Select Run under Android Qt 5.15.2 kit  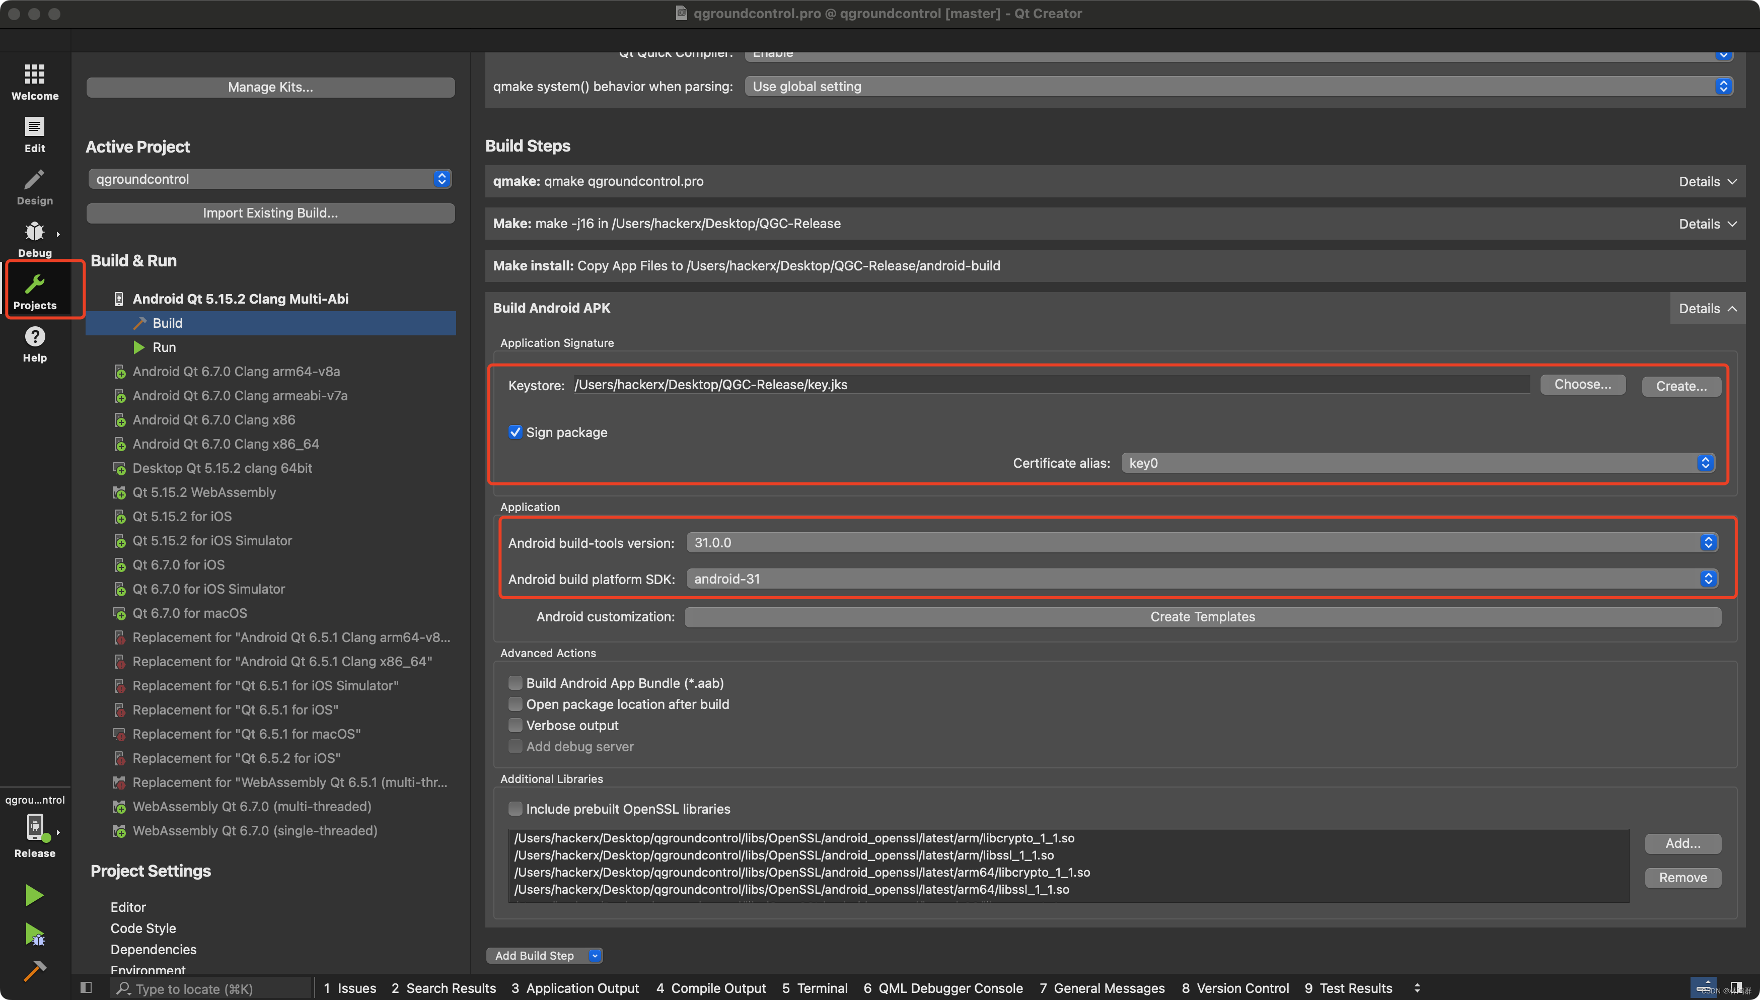[270, 347]
